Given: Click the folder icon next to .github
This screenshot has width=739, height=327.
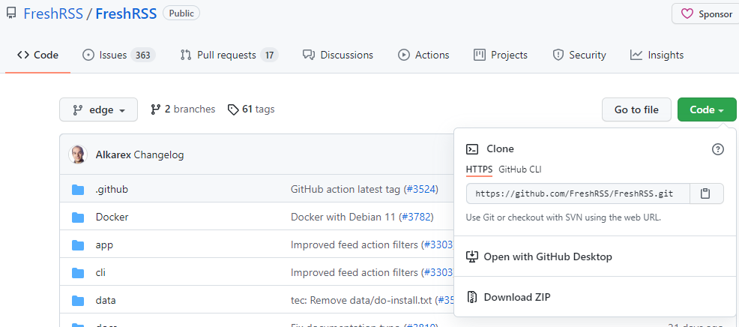Looking at the screenshot, I should (x=78, y=190).
